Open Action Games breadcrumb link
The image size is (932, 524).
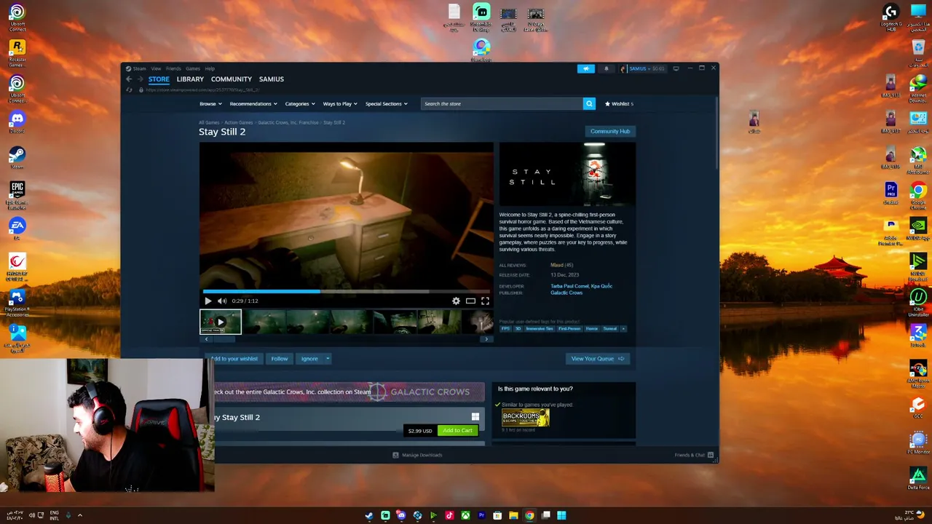[238, 122]
